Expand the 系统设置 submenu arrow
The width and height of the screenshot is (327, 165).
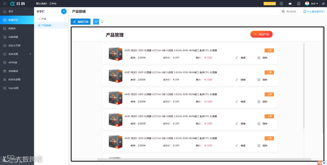[30, 54]
